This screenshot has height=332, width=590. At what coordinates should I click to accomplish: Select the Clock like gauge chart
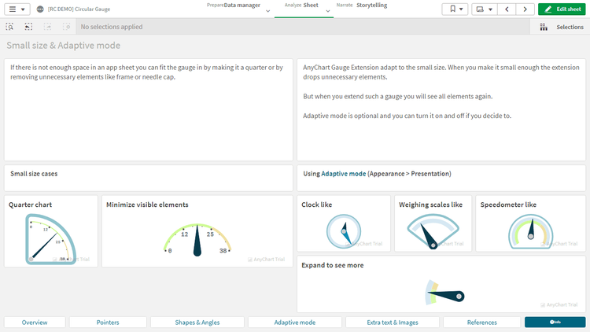344,231
